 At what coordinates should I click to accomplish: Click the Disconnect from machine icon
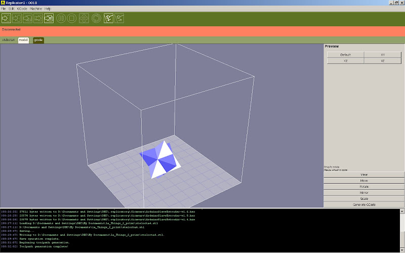coord(119,18)
